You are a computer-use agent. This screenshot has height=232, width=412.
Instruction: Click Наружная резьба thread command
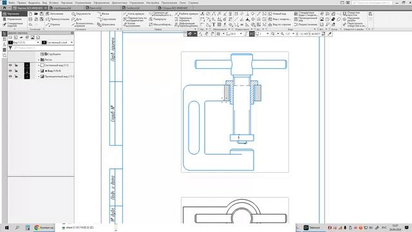point(351,19)
